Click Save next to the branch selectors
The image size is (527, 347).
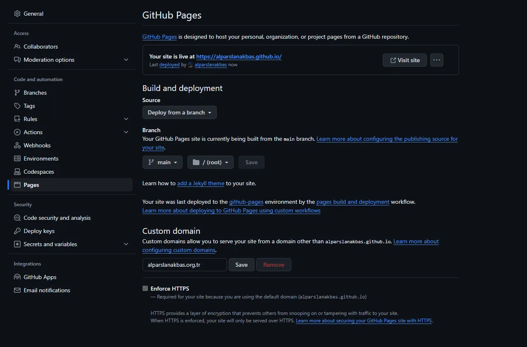(251, 162)
